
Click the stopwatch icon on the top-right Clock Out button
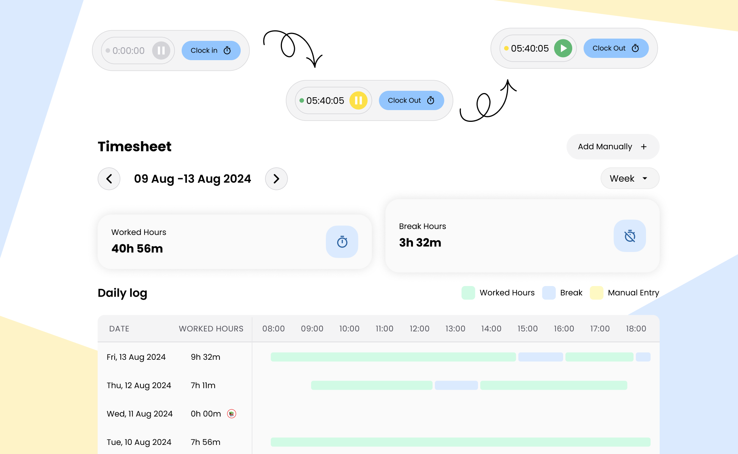[636, 48]
